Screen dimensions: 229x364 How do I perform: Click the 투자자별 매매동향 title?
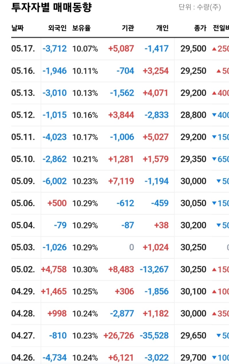click(52, 8)
